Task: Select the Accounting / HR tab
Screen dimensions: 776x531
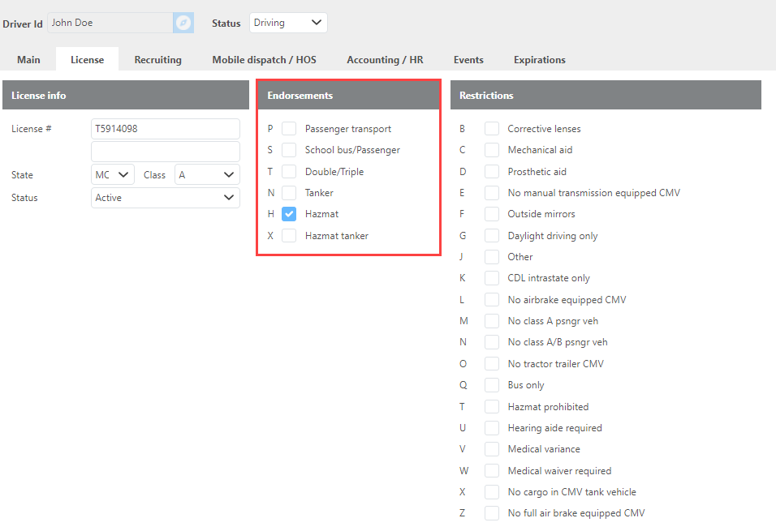Action: [x=385, y=60]
